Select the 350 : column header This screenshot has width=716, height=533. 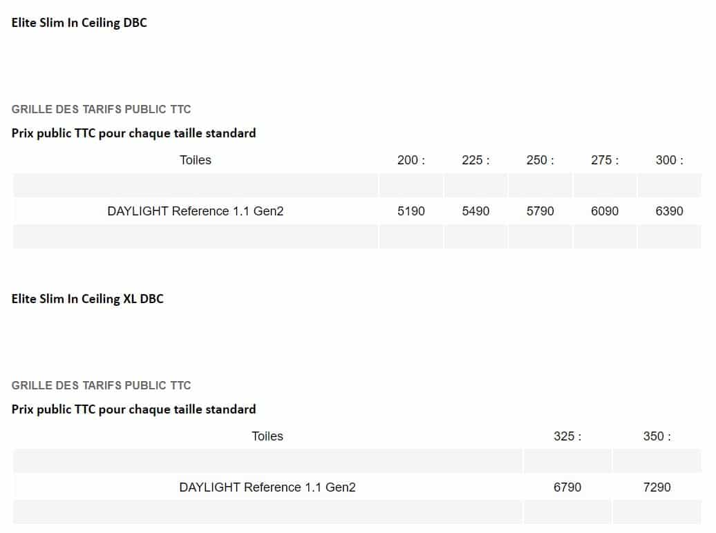tap(657, 436)
